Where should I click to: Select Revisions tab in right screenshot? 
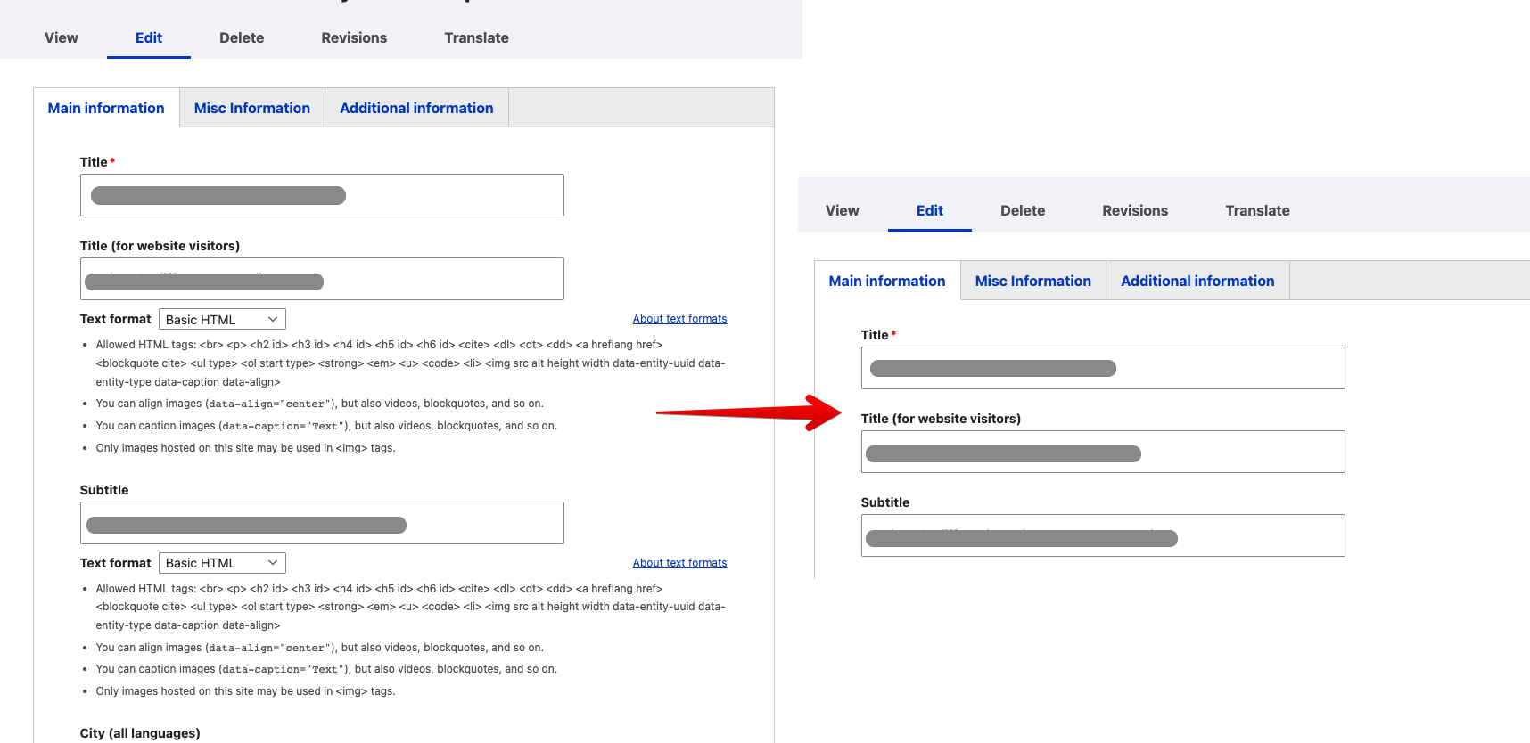1135,210
